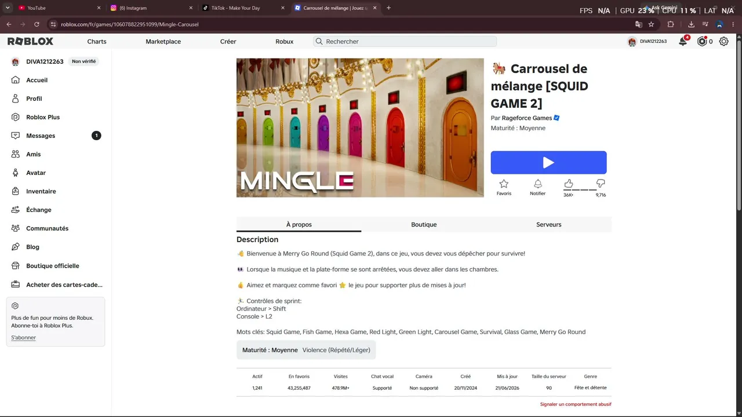The height and width of the screenshot is (417, 742).
Task: Click the Communautés icon in sidebar
Action: click(x=16, y=228)
